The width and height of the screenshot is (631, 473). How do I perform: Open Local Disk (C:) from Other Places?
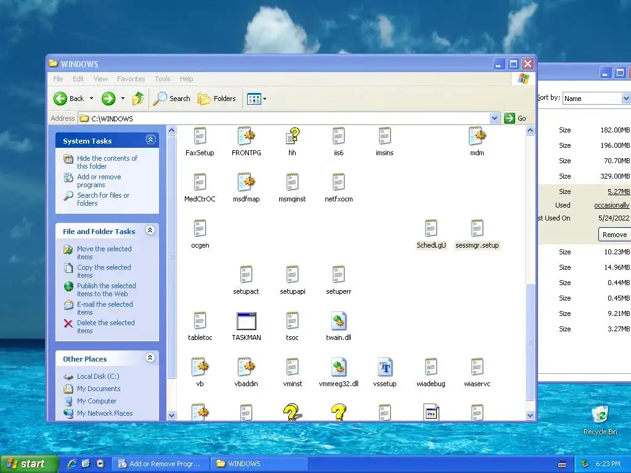coord(98,376)
